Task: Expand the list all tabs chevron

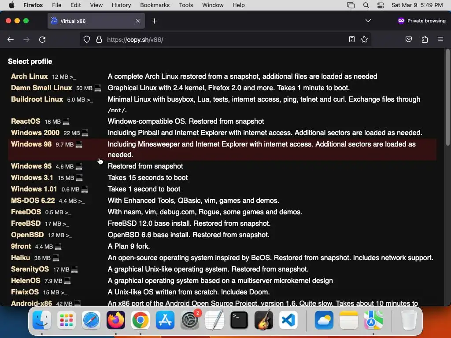Action: tap(368, 21)
